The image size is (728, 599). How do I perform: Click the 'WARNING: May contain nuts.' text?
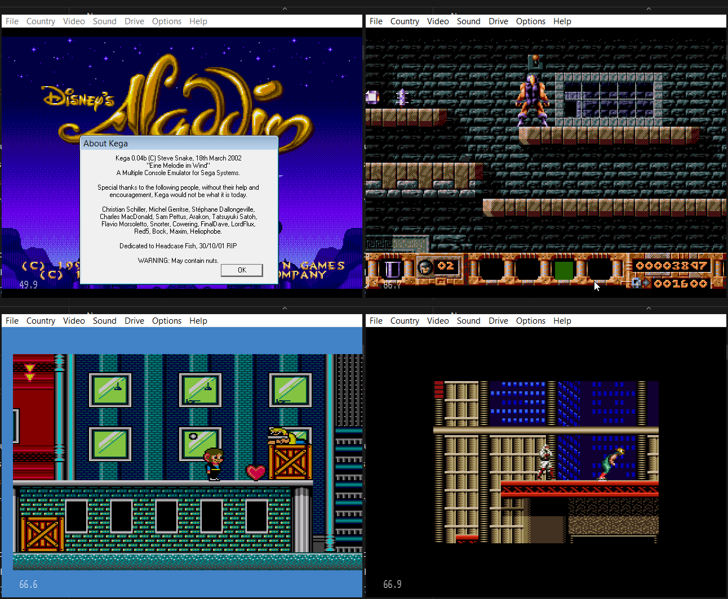[x=178, y=261]
